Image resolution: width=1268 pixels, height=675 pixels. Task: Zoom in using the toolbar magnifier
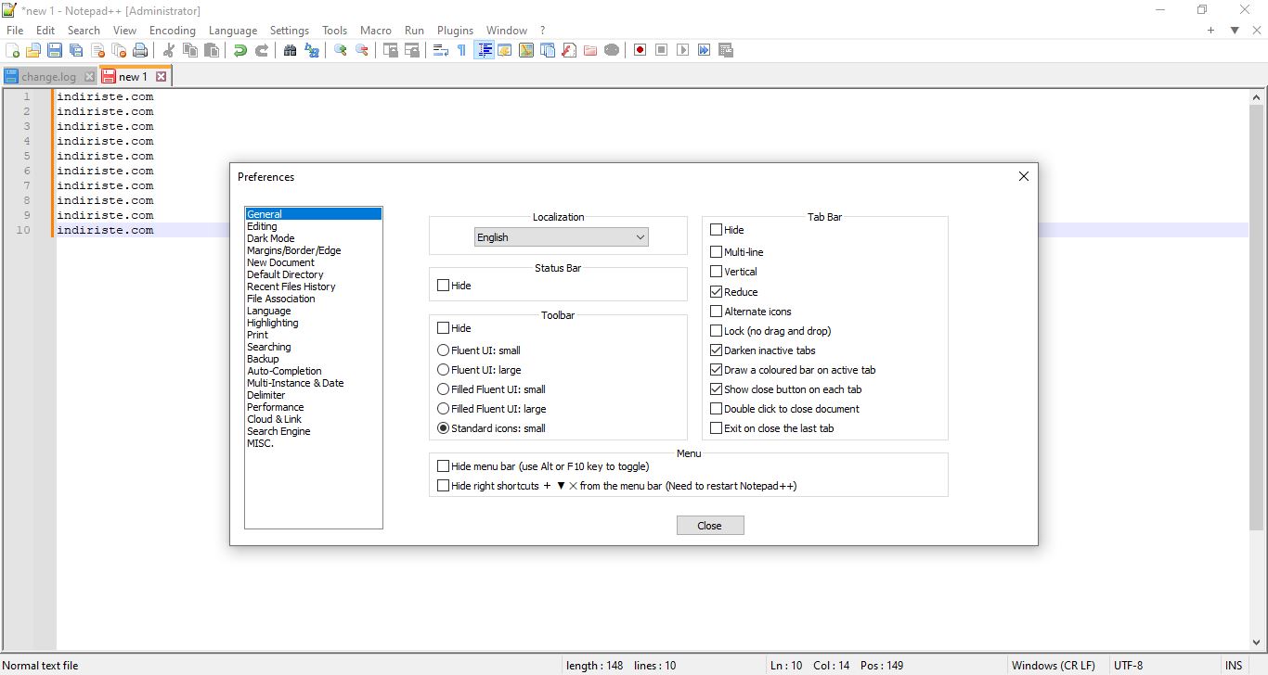(341, 50)
